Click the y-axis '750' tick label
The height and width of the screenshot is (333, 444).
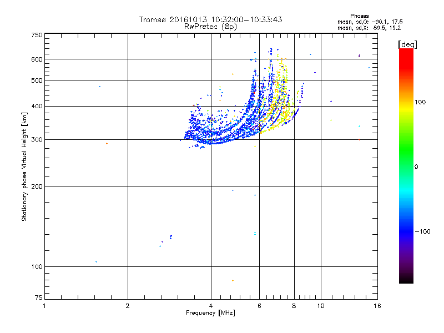37,35
